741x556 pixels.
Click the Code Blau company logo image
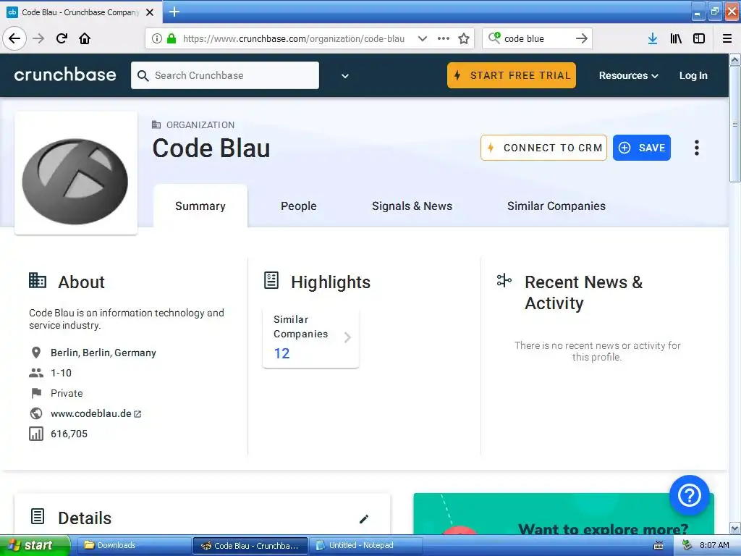click(x=75, y=173)
